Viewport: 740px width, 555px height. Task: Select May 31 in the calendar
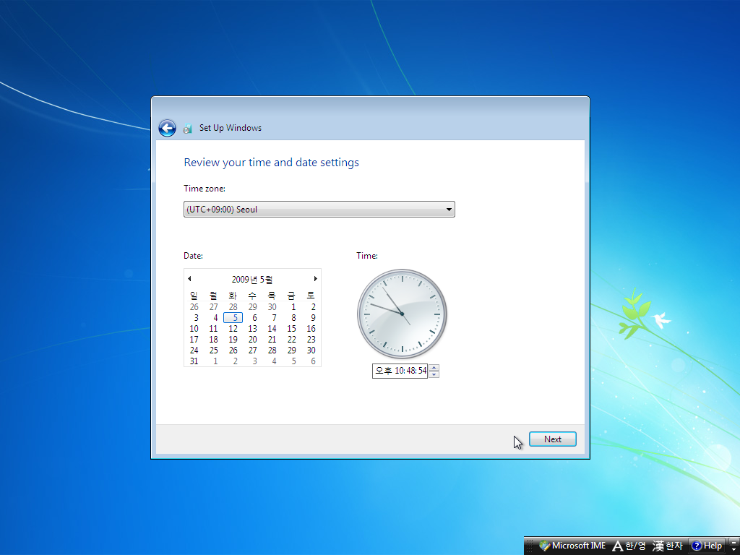[194, 361]
